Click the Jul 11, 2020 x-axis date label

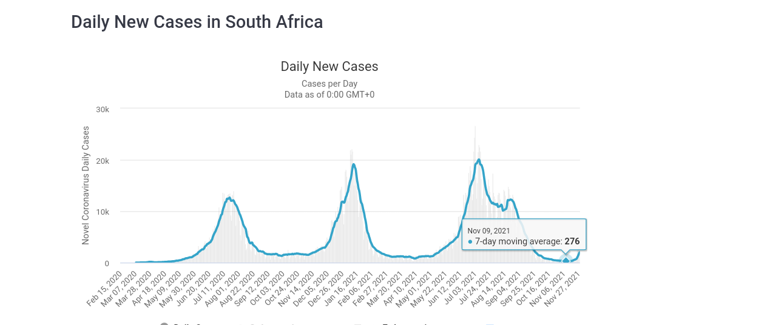click(x=210, y=290)
